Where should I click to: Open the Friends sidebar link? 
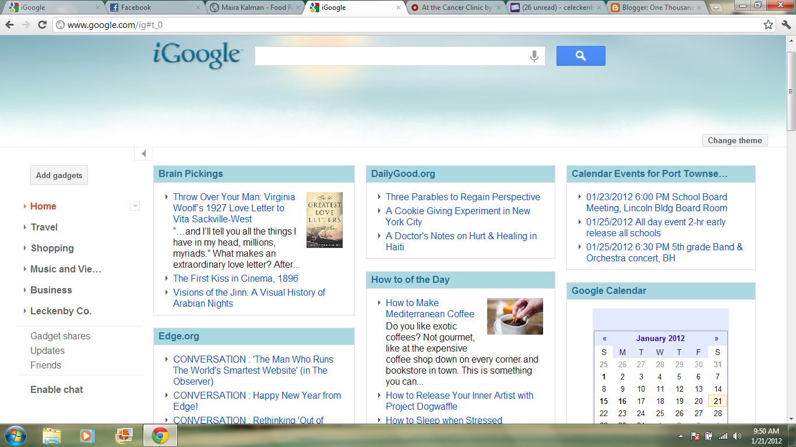click(x=45, y=365)
